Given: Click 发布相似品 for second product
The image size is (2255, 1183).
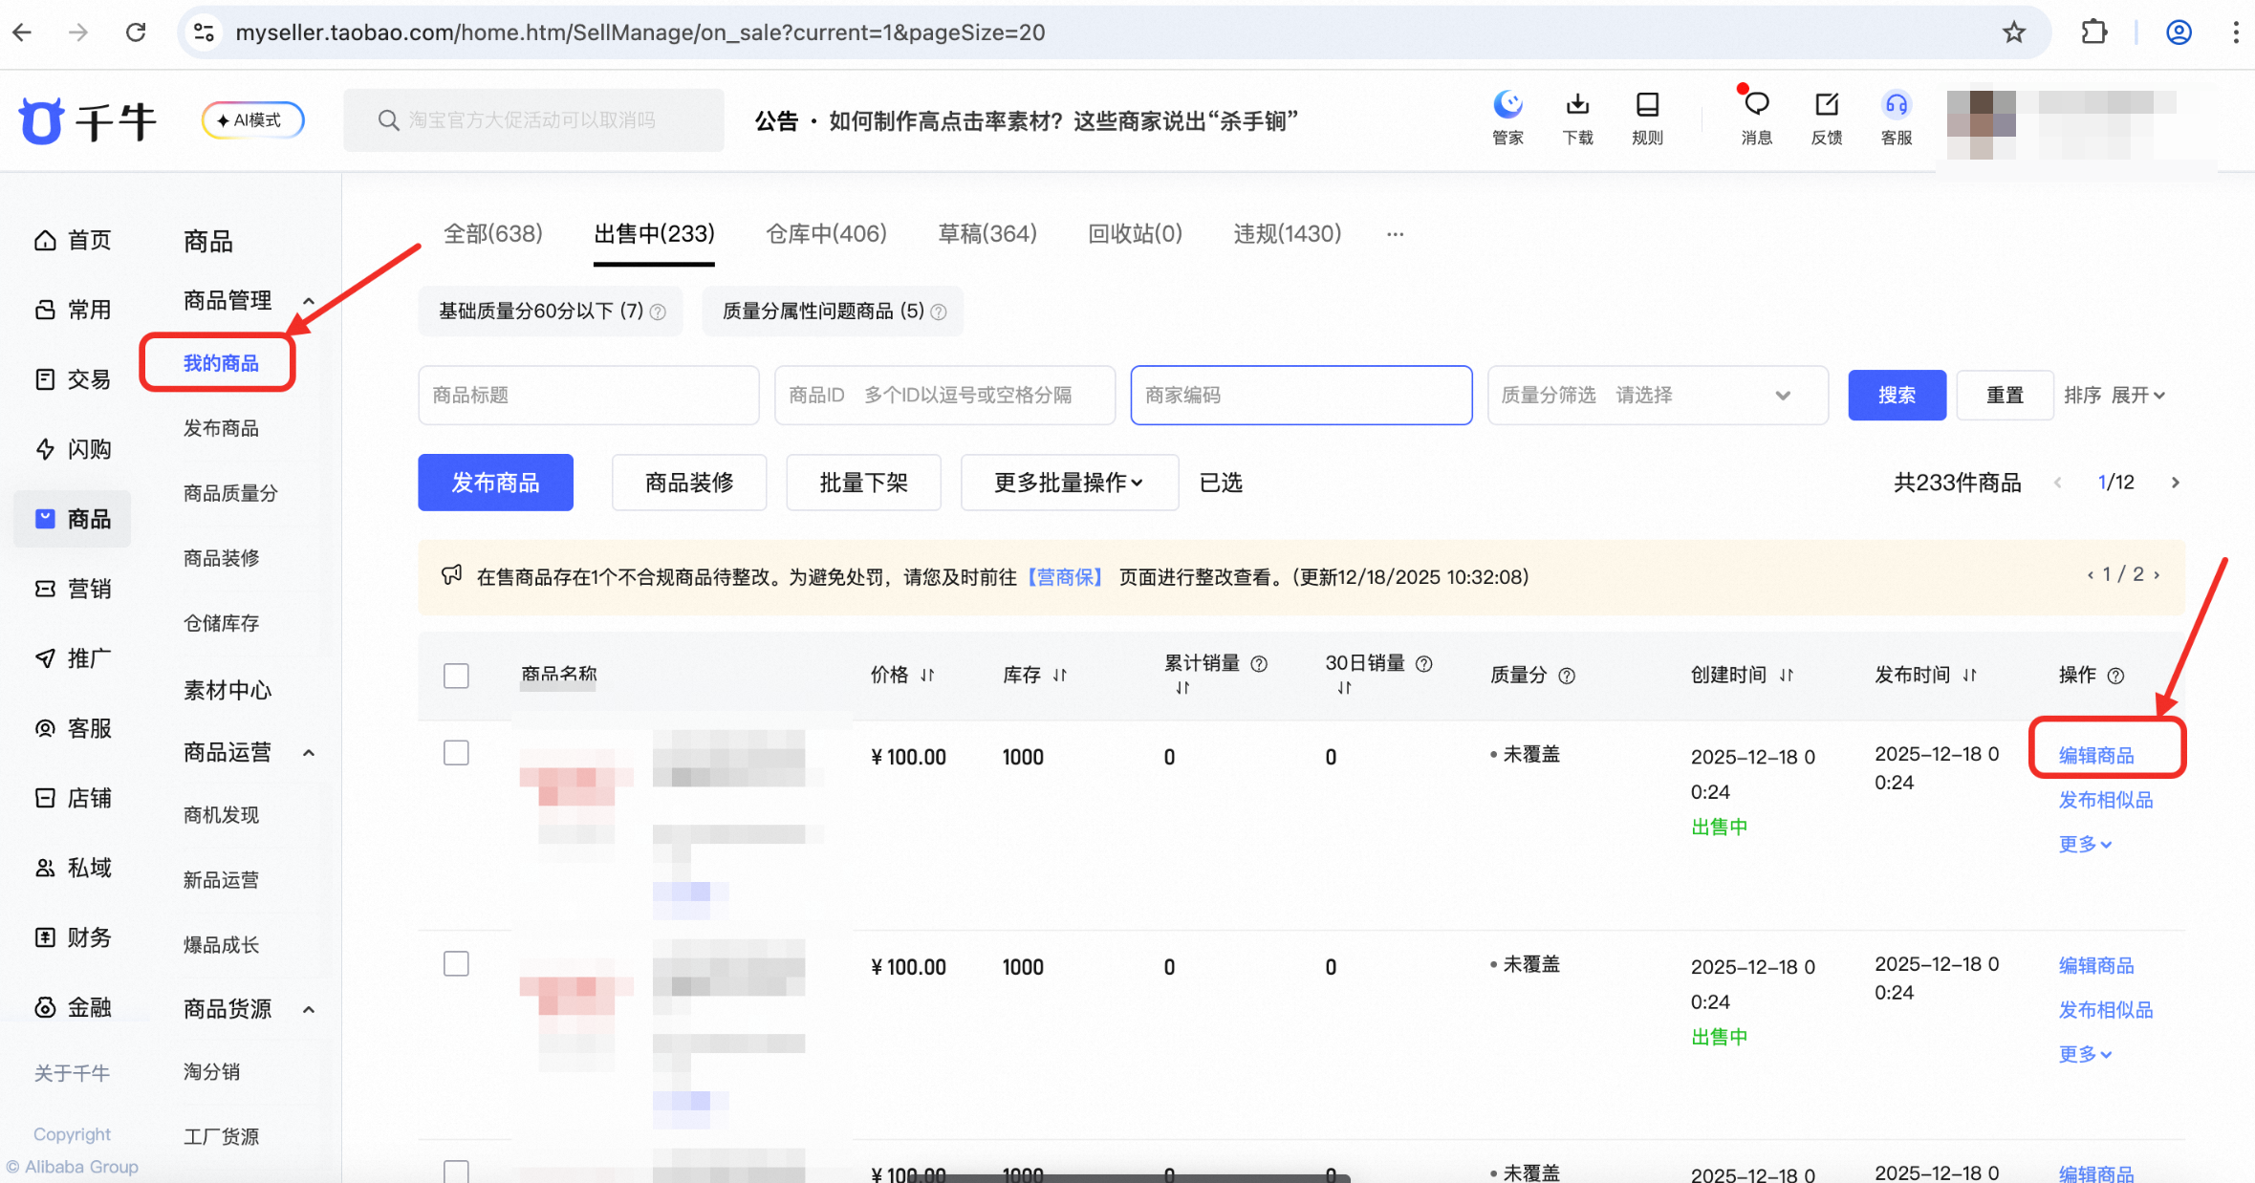Looking at the screenshot, I should pyautogui.click(x=2105, y=1010).
